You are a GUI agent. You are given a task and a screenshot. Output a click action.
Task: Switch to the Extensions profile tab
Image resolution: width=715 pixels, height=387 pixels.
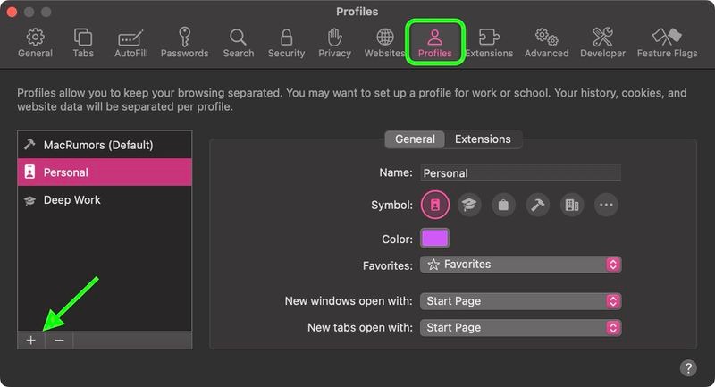pyautogui.click(x=483, y=139)
